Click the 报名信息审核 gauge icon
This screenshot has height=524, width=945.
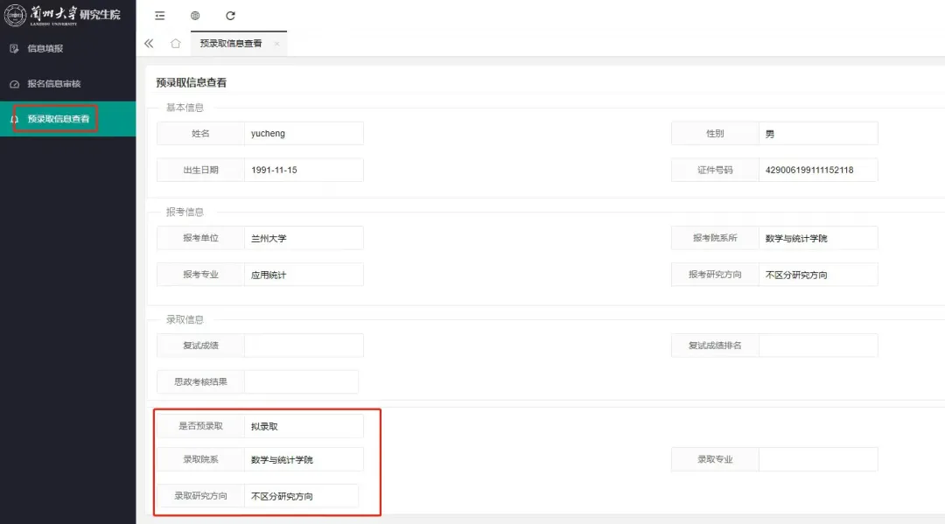[x=14, y=84]
